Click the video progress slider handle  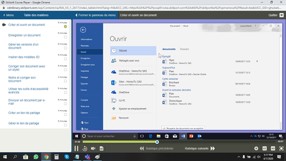[157, 142]
